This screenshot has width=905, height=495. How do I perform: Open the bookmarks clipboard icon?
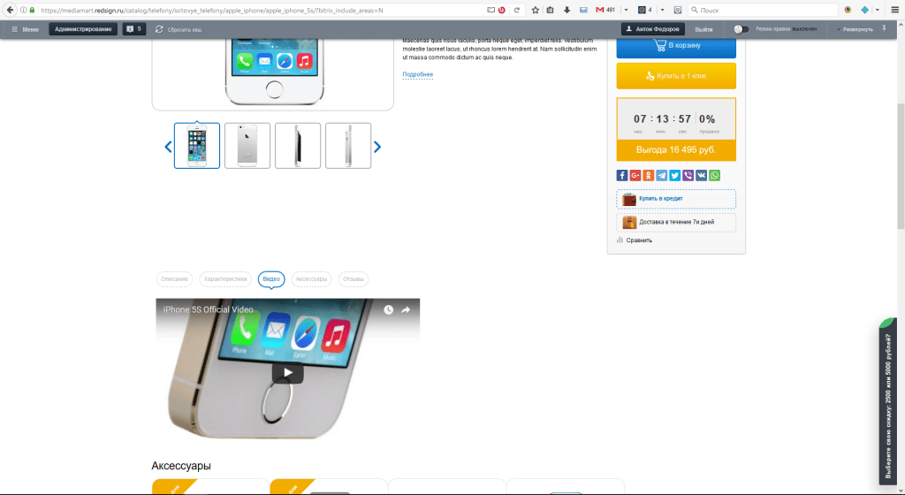pos(550,10)
